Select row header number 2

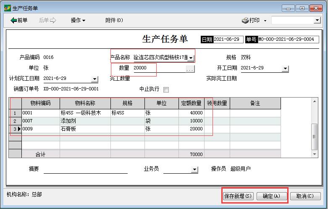click(15, 121)
